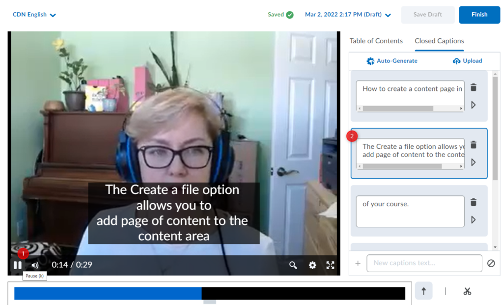Click the magnifier search icon in player
This screenshot has width=503, height=305.
[x=293, y=265]
